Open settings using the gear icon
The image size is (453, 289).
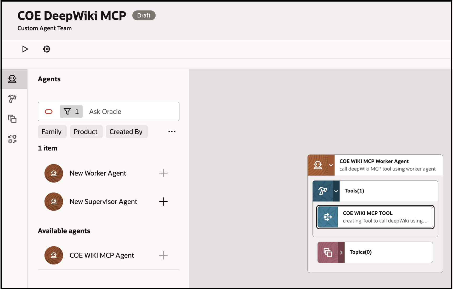[47, 49]
